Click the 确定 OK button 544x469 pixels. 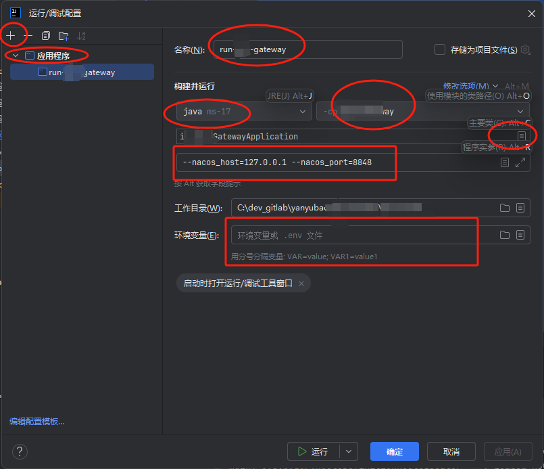pyautogui.click(x=395, y=451)
